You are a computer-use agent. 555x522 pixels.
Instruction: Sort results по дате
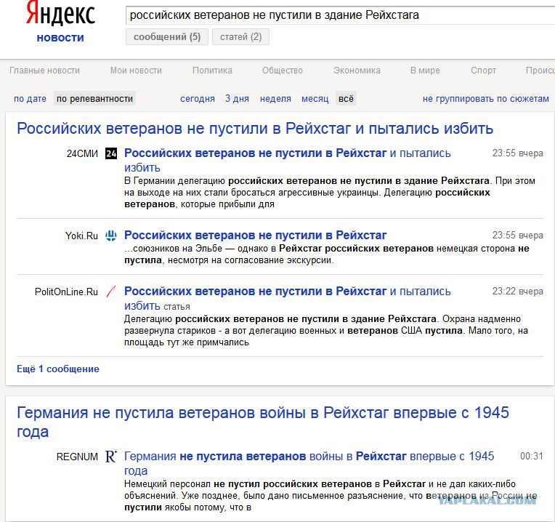coord(30,99)
